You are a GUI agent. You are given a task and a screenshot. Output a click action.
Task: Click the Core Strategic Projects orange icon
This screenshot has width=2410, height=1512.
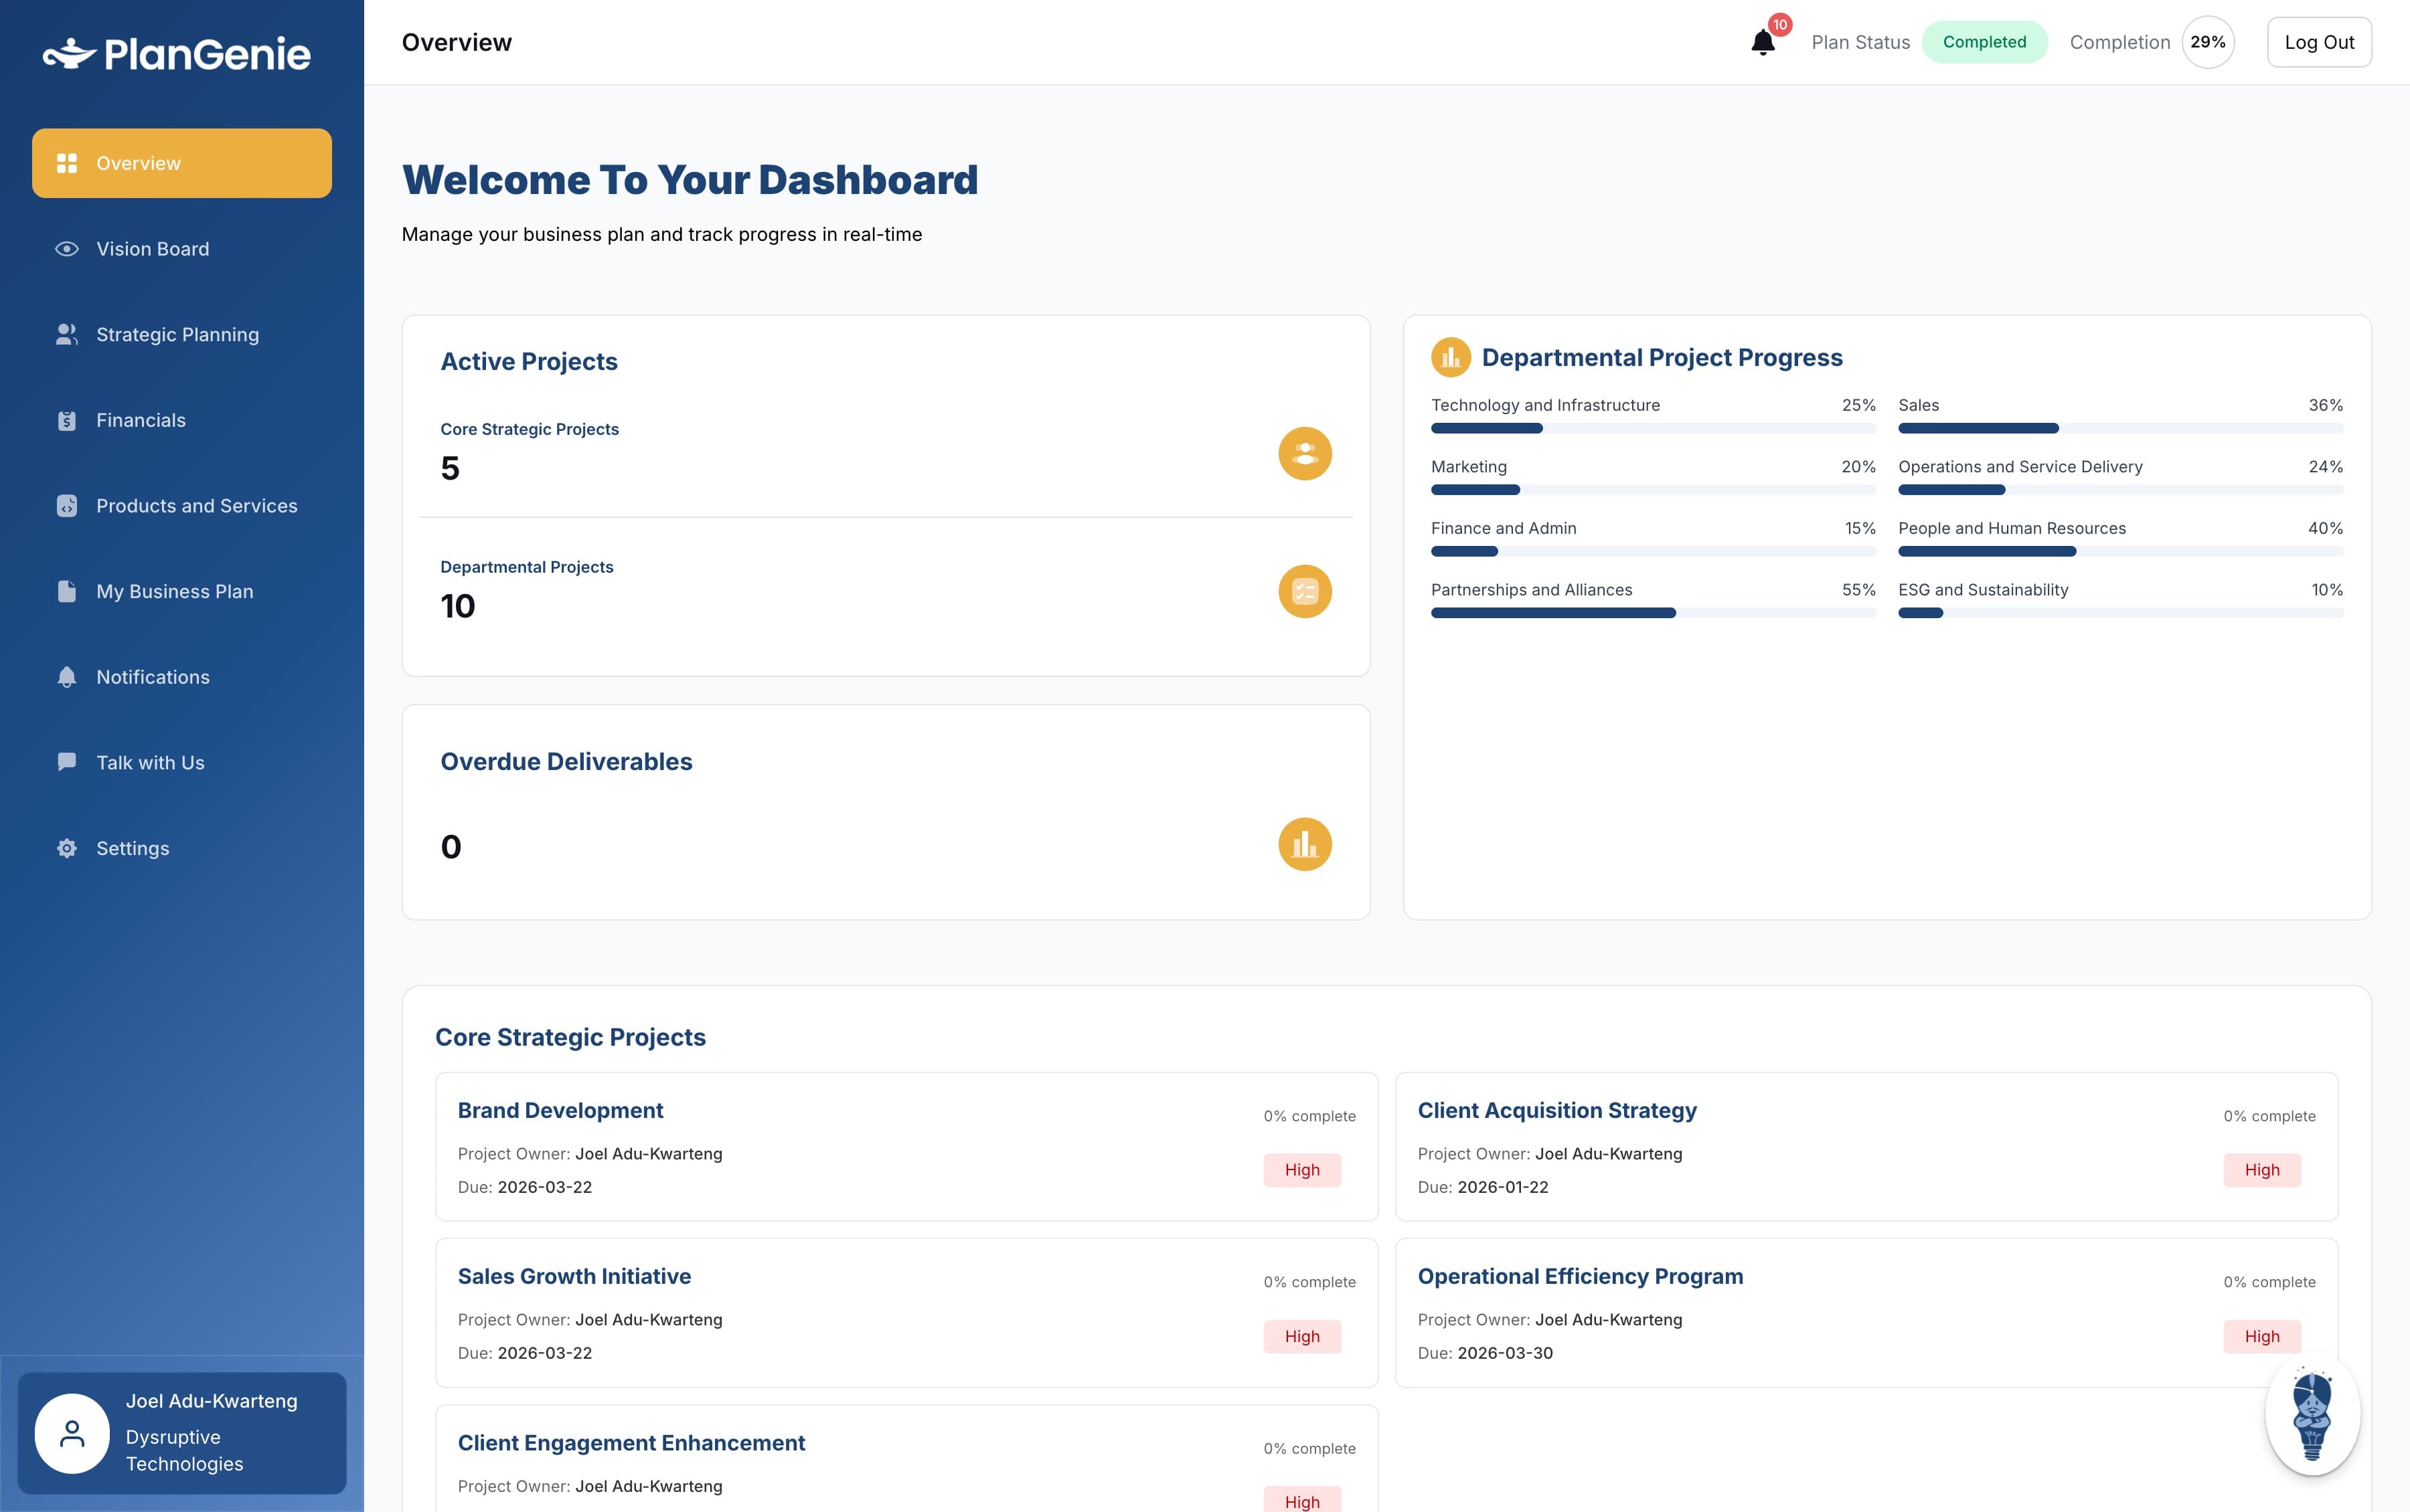1305,454
